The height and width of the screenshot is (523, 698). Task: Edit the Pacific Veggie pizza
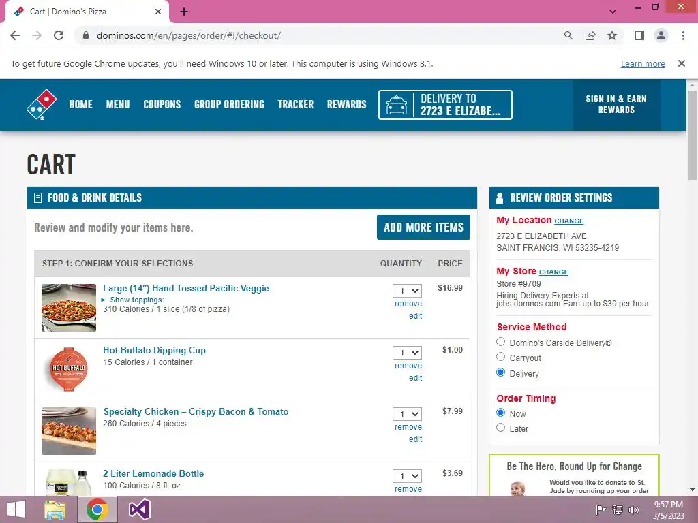[415, 316]
